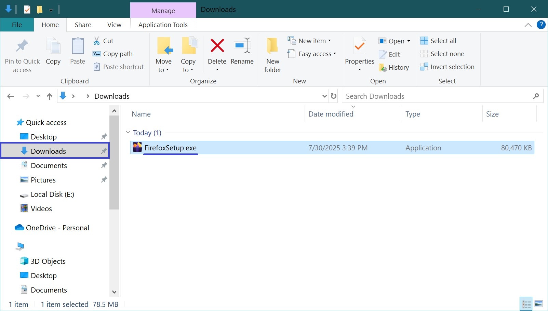
Task: Click the quick access toolbar new folder icon
Action: 40,10
